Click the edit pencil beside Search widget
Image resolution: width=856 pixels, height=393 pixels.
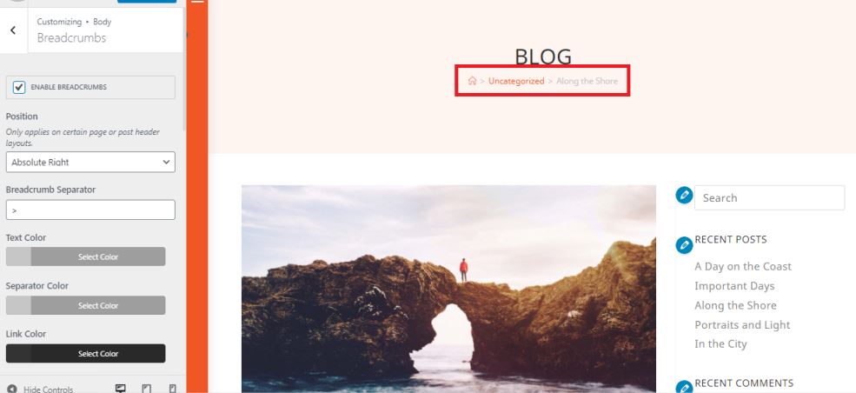pos(684,195)
